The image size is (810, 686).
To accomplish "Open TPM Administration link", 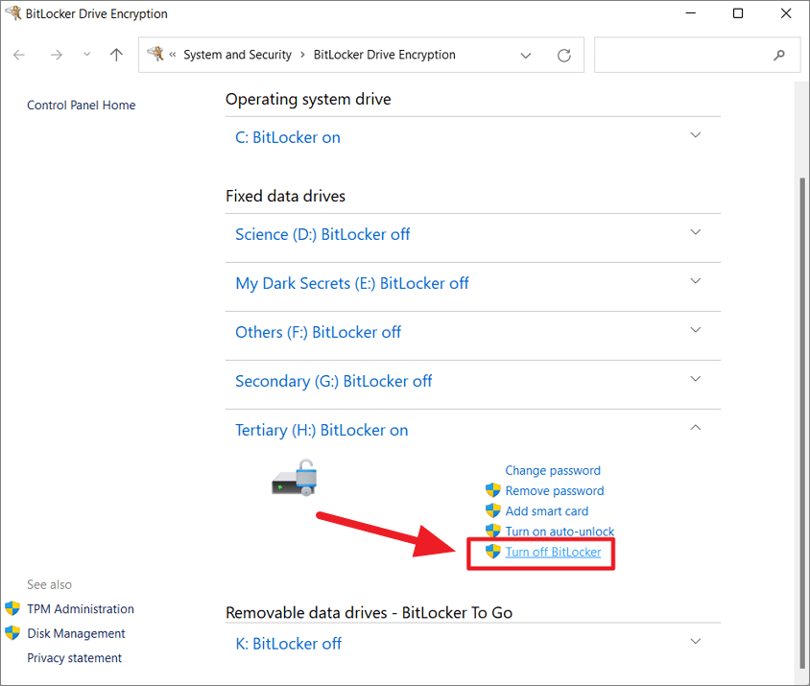I will [81, 609].
